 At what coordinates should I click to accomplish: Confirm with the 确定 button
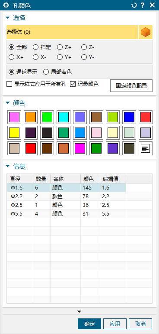(89, 324)
